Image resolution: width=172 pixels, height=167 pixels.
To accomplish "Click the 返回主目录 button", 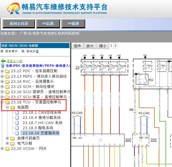I will (19, 24).
